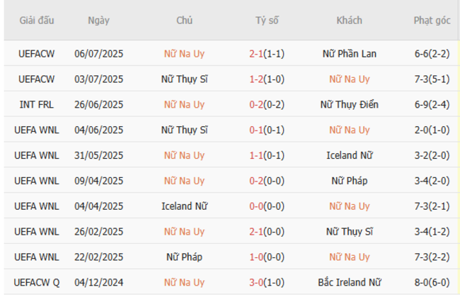460x297 pixels.
Task: Select the 'Chủ' column header
Action: tap(184, 21)
